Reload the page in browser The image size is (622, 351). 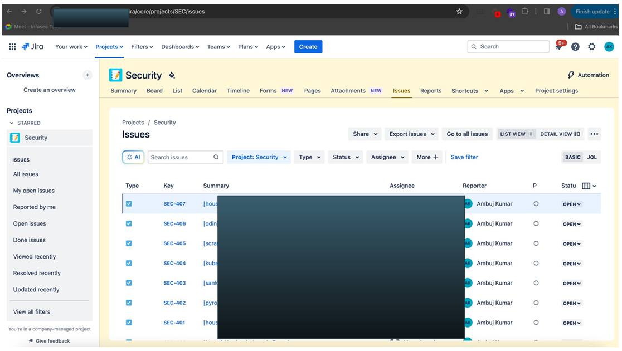click(x=39, y=12)
